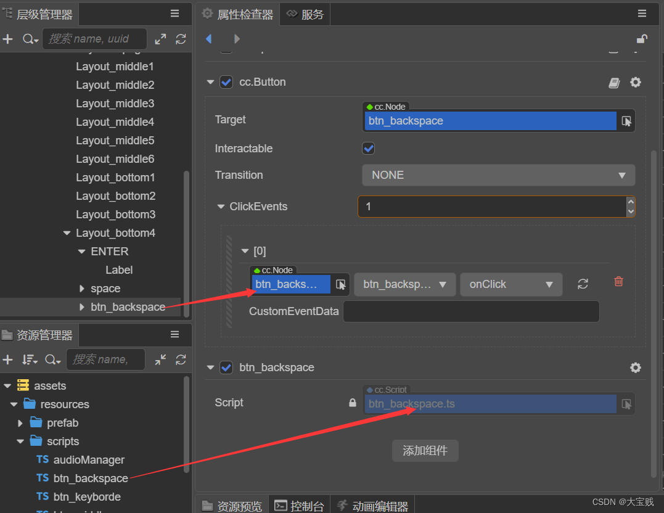Toggle the btn_backspace script component checkbox
The height and width of the screenshot is (513, 664).
[226, 367]
